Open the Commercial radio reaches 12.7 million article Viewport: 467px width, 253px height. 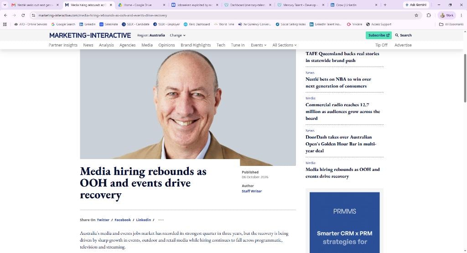click(x=342, y=111)
